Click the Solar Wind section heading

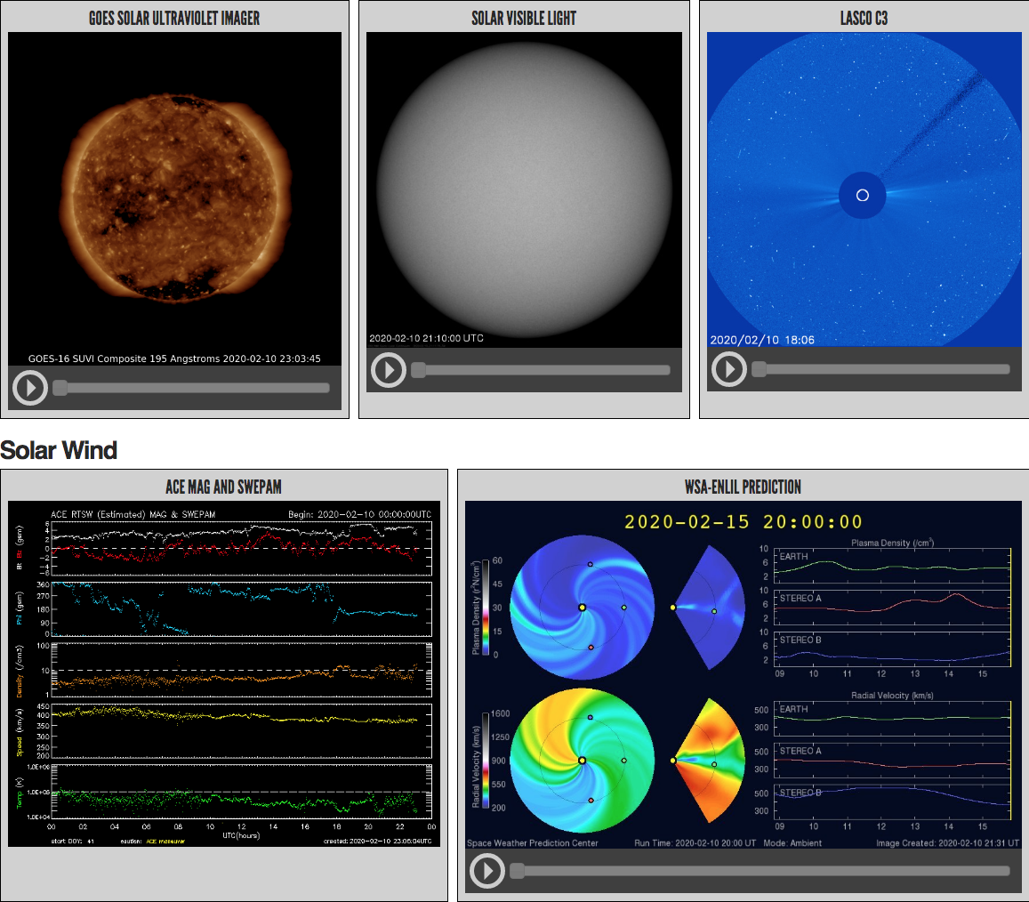[x=59, y=450]
